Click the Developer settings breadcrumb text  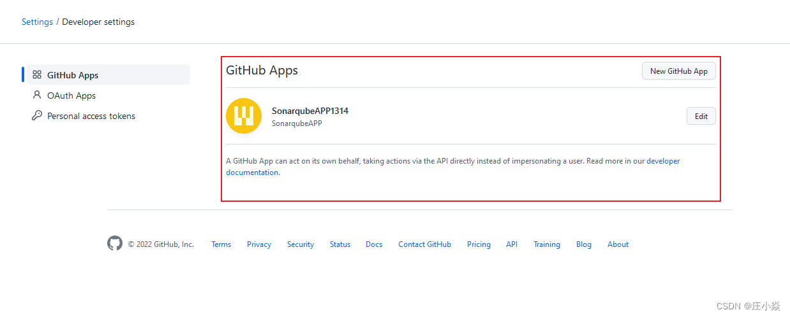[x=98, y=22]
